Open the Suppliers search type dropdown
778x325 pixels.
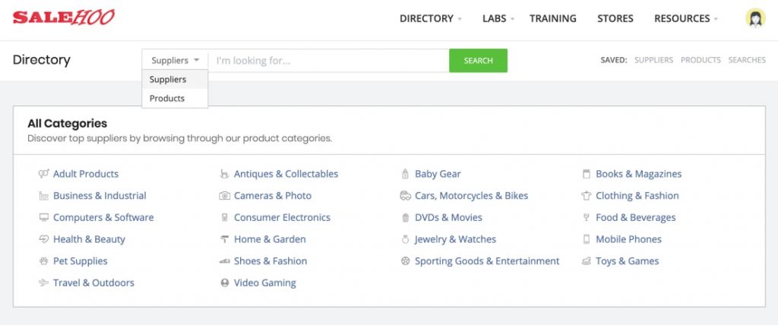pyautogui.click(x=175, y=61)
